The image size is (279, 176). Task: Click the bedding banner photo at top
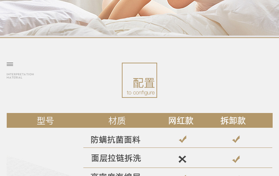click(139, 18)
